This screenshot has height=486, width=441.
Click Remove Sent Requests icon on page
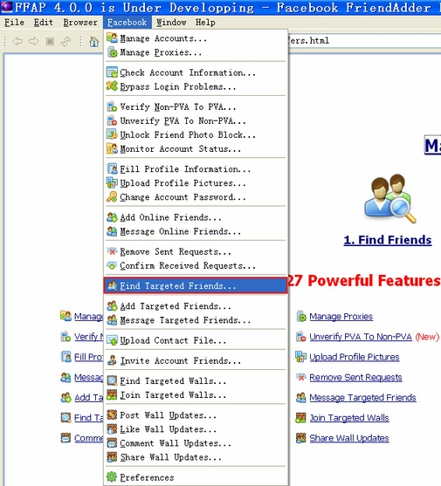coord(300,377)
